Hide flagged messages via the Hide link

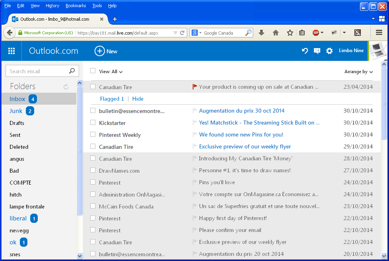click(x=137, y=99)
